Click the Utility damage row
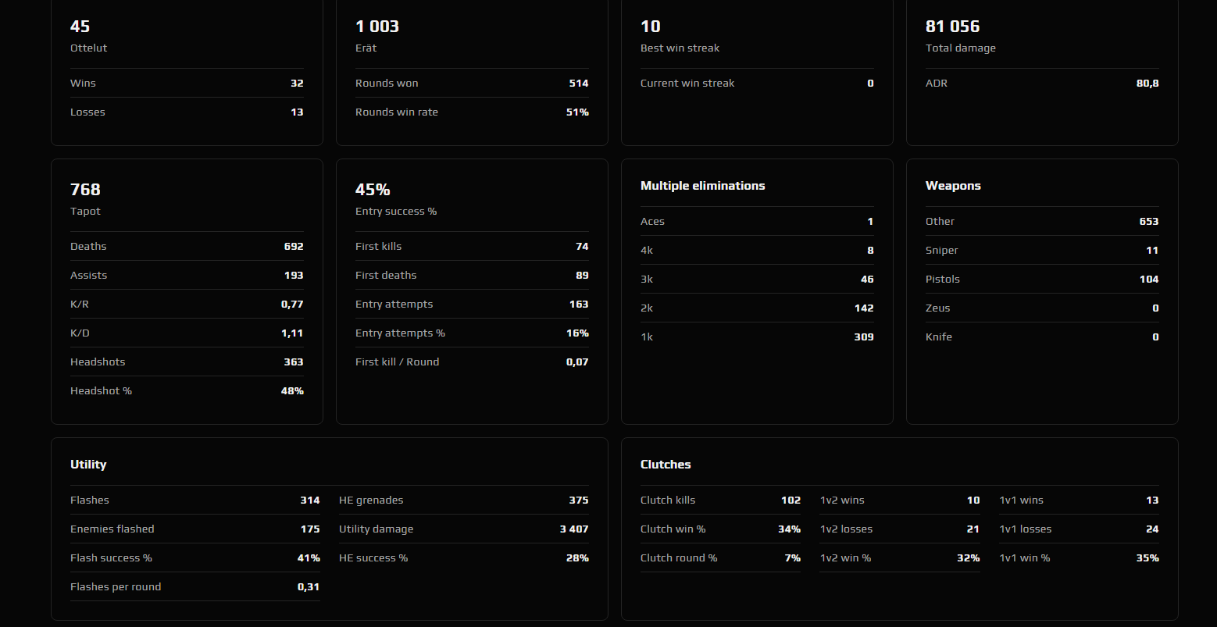The height and width of the screenshot is (627, 1217). [463, 529]
